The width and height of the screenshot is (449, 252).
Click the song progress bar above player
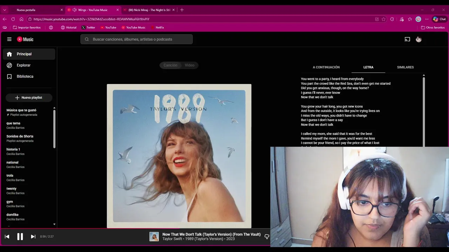(x=135, y=229)
